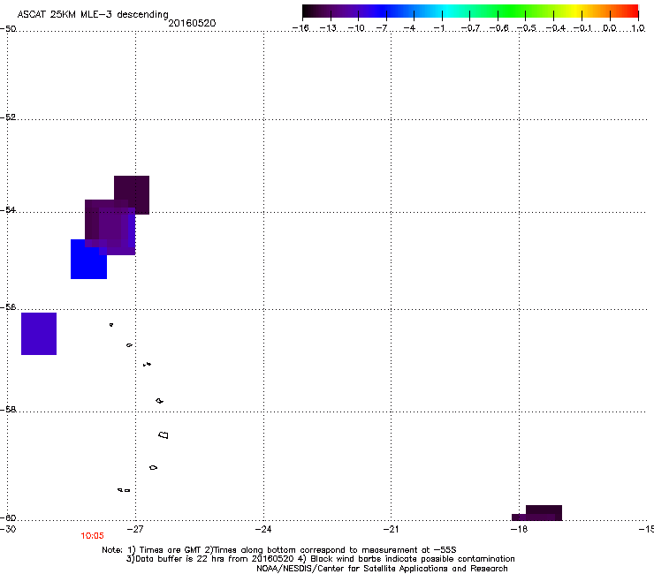Click the -21 longitude axis label

[x=391, y=529]
